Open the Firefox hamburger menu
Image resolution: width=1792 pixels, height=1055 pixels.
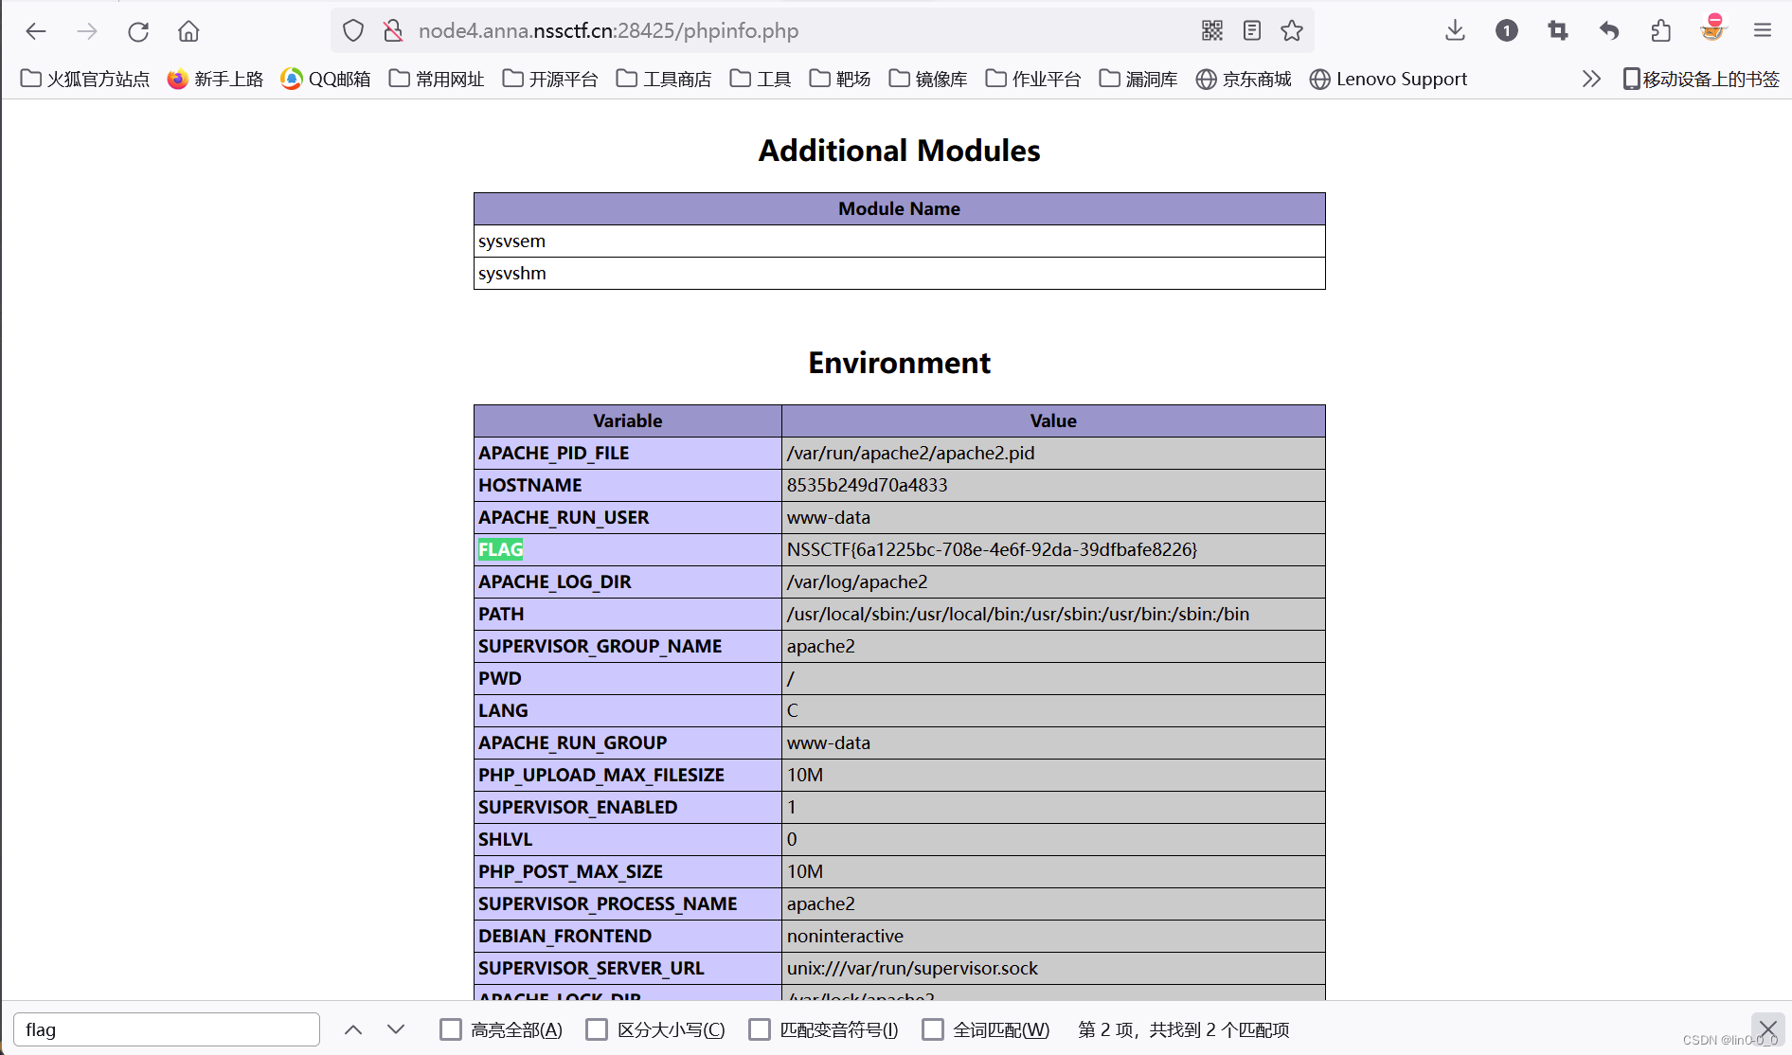pos(1763,30)
